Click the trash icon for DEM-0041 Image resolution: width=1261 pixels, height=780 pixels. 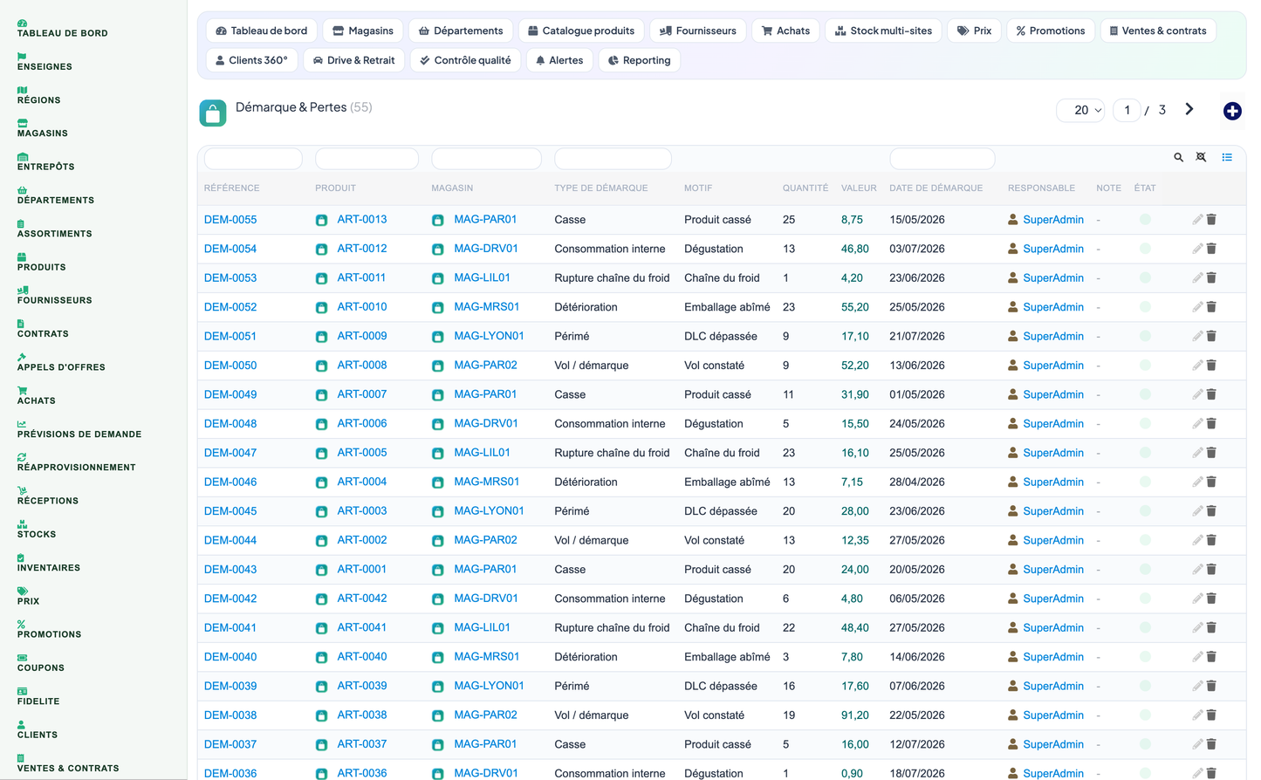tap(1211, 627)
